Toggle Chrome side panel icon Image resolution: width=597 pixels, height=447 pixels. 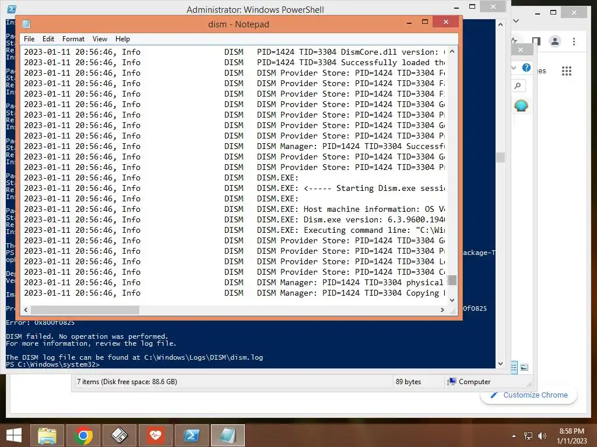536,41
